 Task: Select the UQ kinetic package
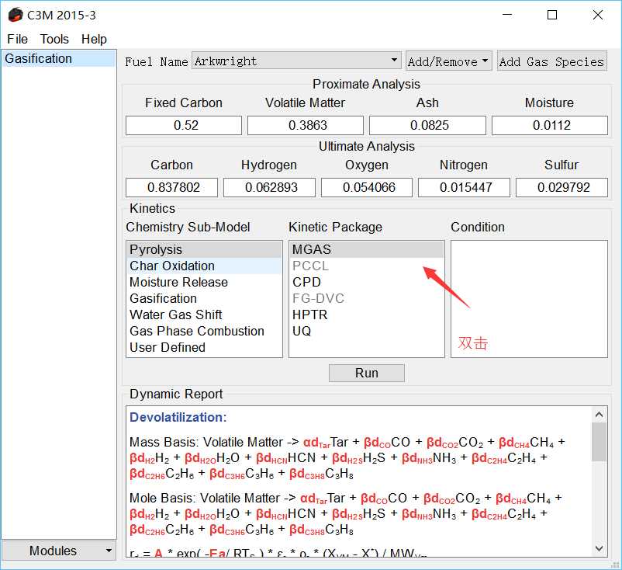pos(367,331)
